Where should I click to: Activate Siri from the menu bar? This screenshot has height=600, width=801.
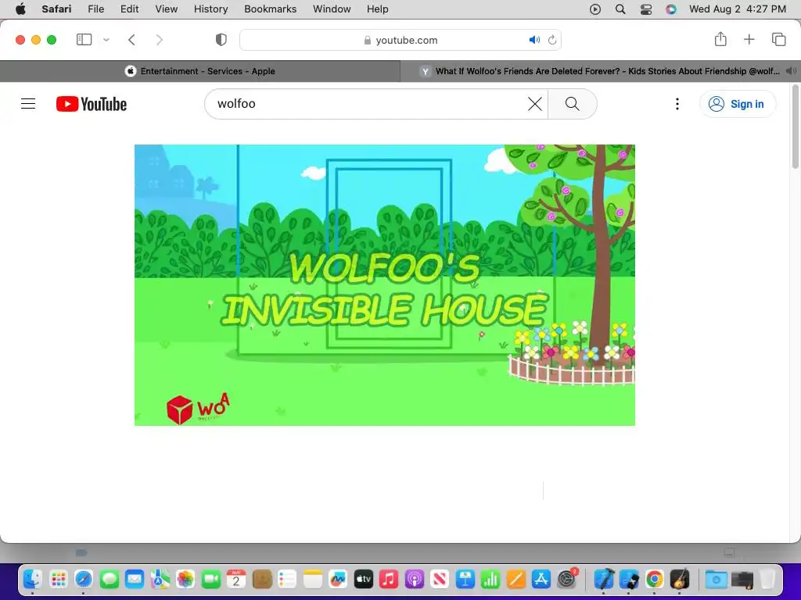(x=671, y=9)
